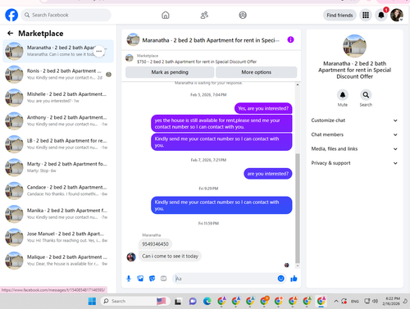The width and height of the screenshot is (410, 309).
Task: Open the notifications bell
Action: 381,15
